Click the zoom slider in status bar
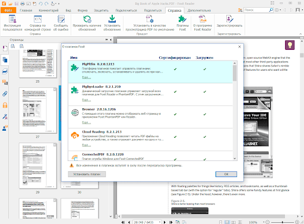This screenshot has height=224, width=304. tap(283, 222)
